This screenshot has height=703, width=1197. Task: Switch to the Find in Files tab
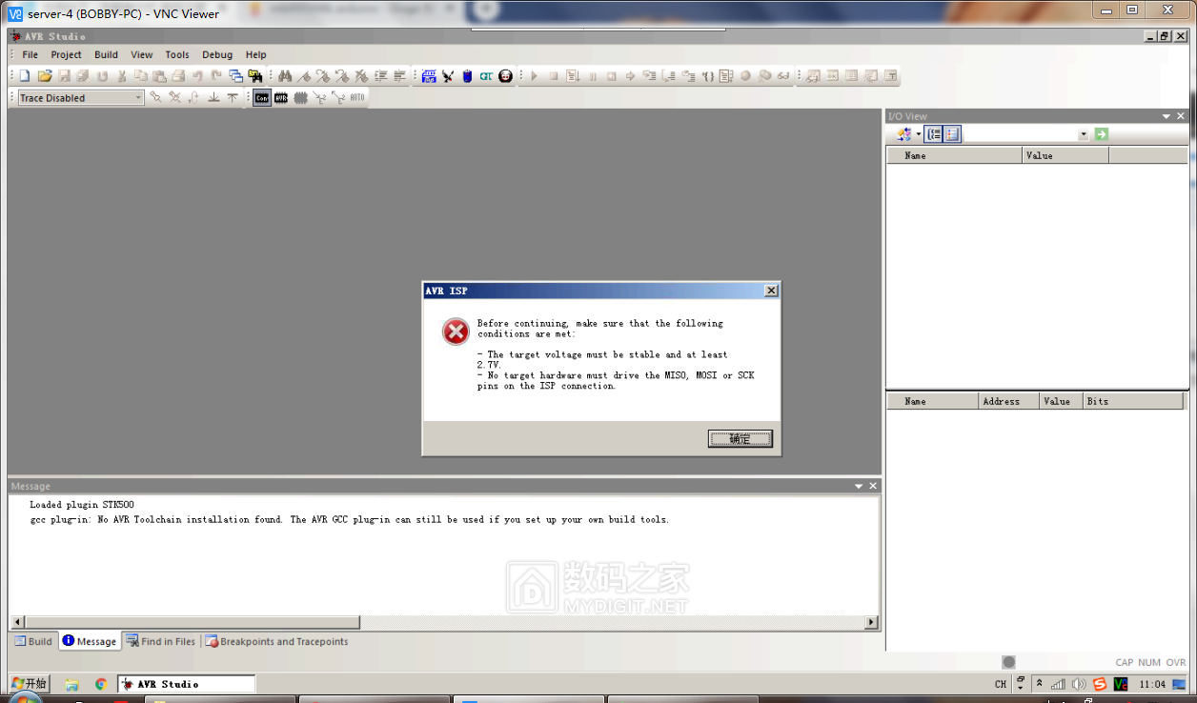point(161,641)
